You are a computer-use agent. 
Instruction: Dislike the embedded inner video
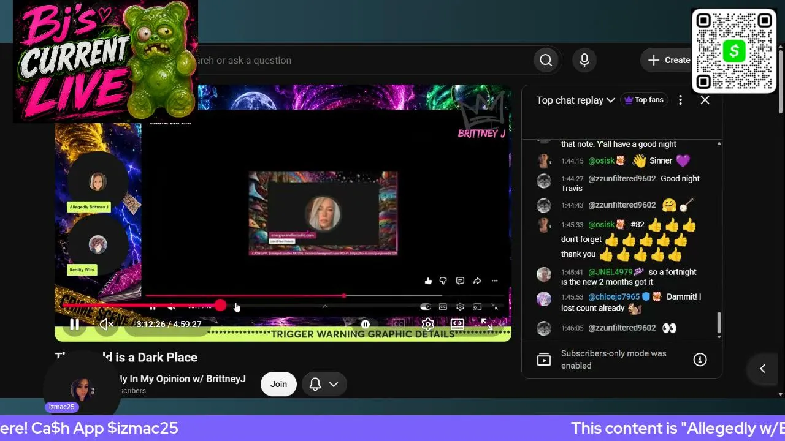[x=443, y=281]
